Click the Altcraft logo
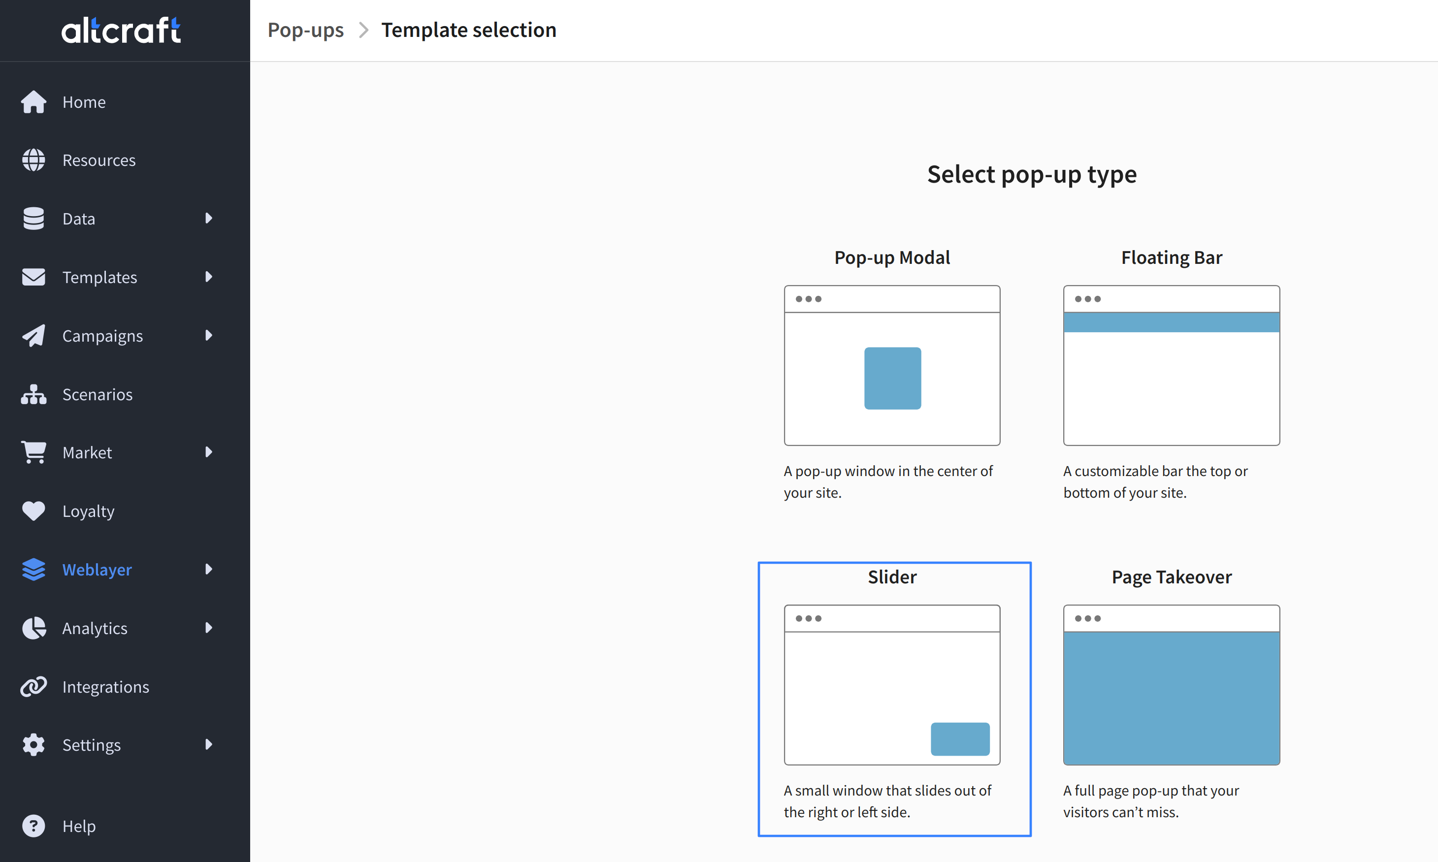 tap(121, 30)
